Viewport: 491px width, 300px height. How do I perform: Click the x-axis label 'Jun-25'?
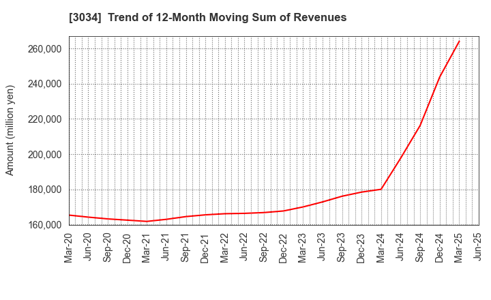(478, 247)
